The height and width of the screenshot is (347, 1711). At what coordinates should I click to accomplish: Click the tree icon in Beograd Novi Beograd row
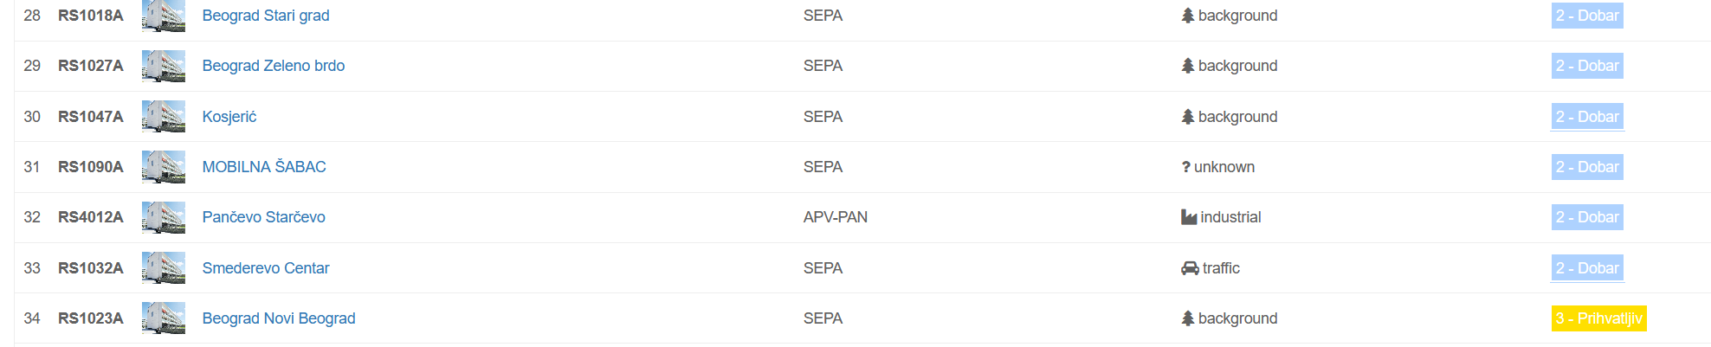click(1188, 318)
